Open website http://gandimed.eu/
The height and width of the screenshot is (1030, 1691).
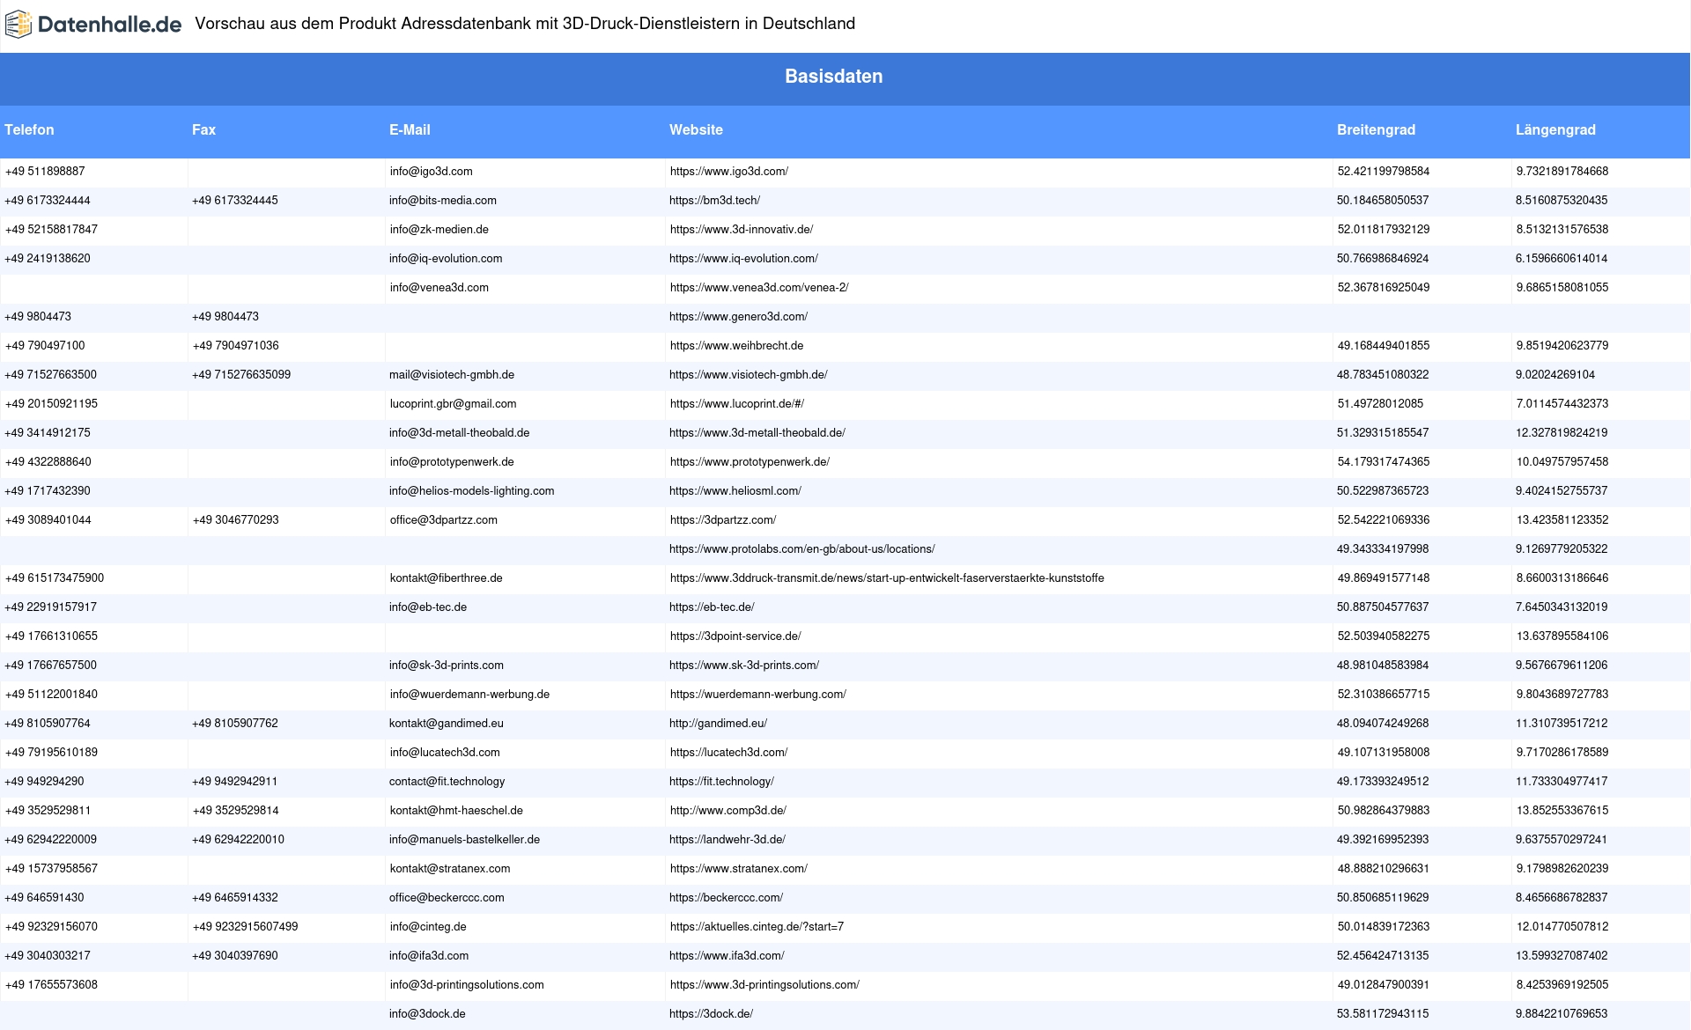pos(718,724)
